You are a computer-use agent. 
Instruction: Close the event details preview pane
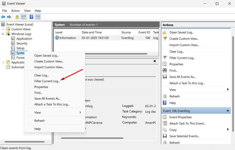pos(155,61)
